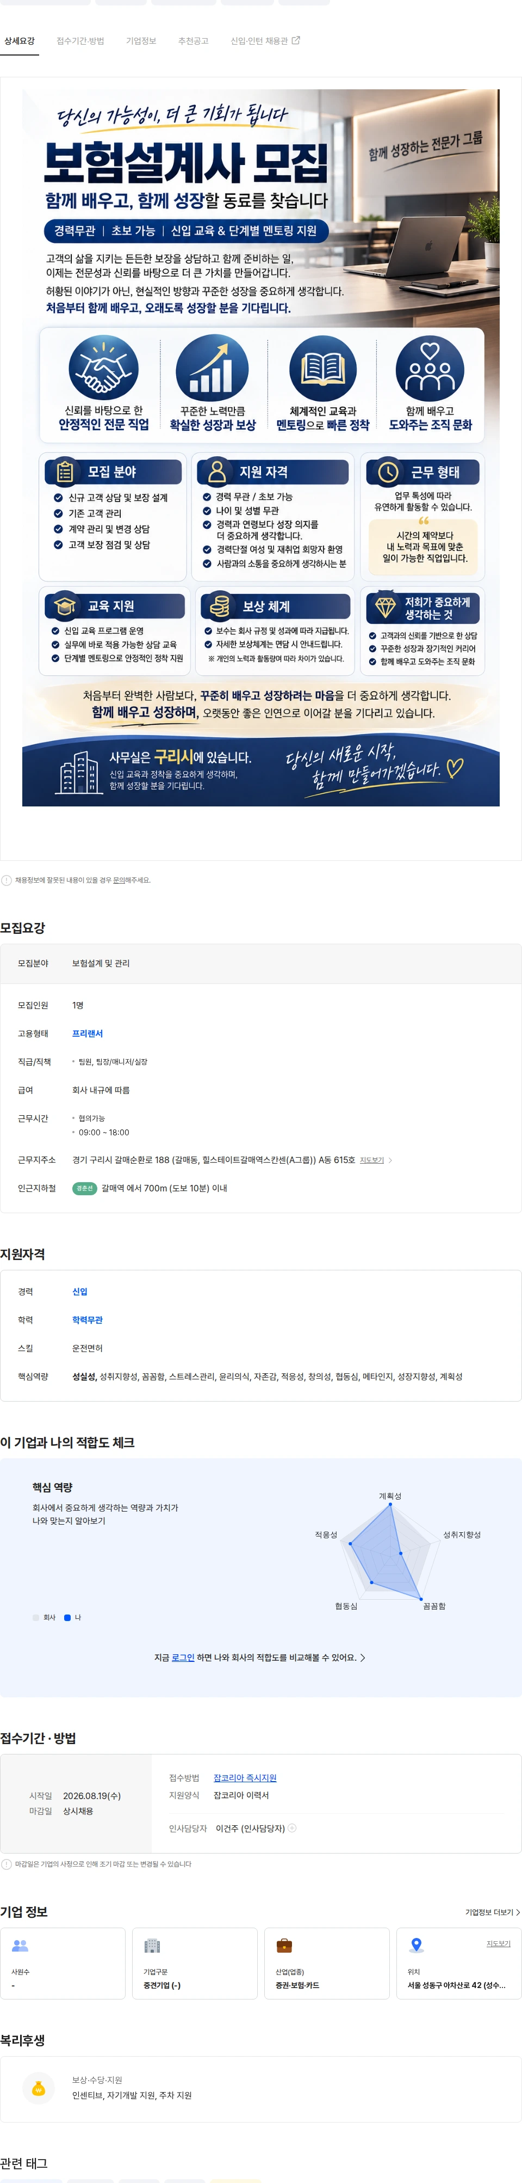Click the office building icon near 구리시
The height and width of the screenshot is (2183, 522).
coord(79,771)
